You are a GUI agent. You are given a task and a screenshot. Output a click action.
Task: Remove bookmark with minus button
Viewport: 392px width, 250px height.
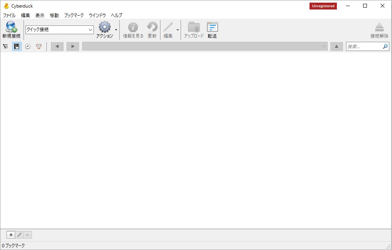point(27,235)
